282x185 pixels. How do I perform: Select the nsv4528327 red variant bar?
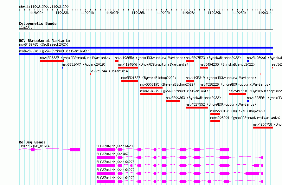[52, 61]
